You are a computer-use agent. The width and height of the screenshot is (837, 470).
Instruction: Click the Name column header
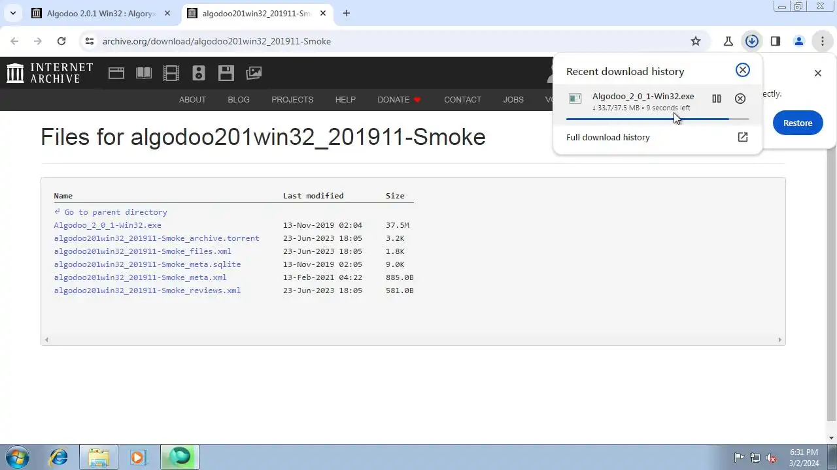point(63,196)
